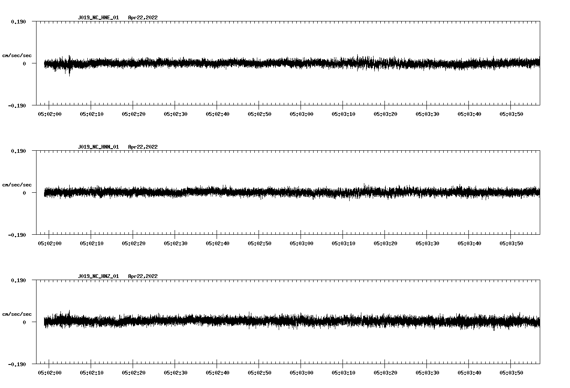Click the 05:02:40 time label under HNN plot
The height and width of the screenshot is (388, 570).
(x=217, y=244)
